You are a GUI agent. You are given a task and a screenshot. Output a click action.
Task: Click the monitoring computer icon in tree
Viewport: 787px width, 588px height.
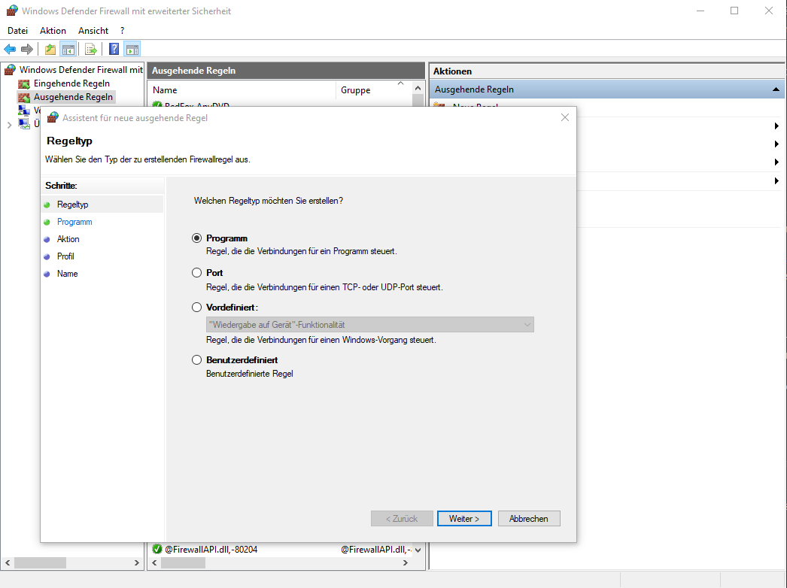(x=23, y=123)
